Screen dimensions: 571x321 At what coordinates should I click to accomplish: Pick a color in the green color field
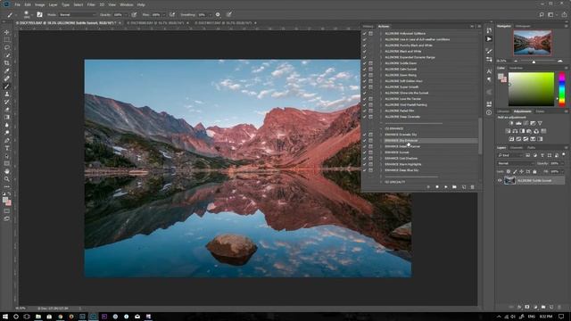[531, 89]
